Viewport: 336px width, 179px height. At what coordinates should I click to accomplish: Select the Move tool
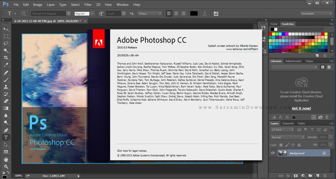6,29
